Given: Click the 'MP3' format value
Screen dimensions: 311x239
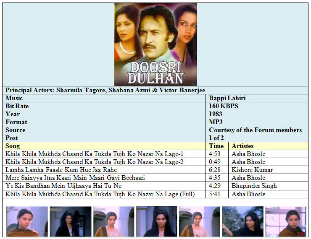Looking at the screenshot, I should 216,122.
